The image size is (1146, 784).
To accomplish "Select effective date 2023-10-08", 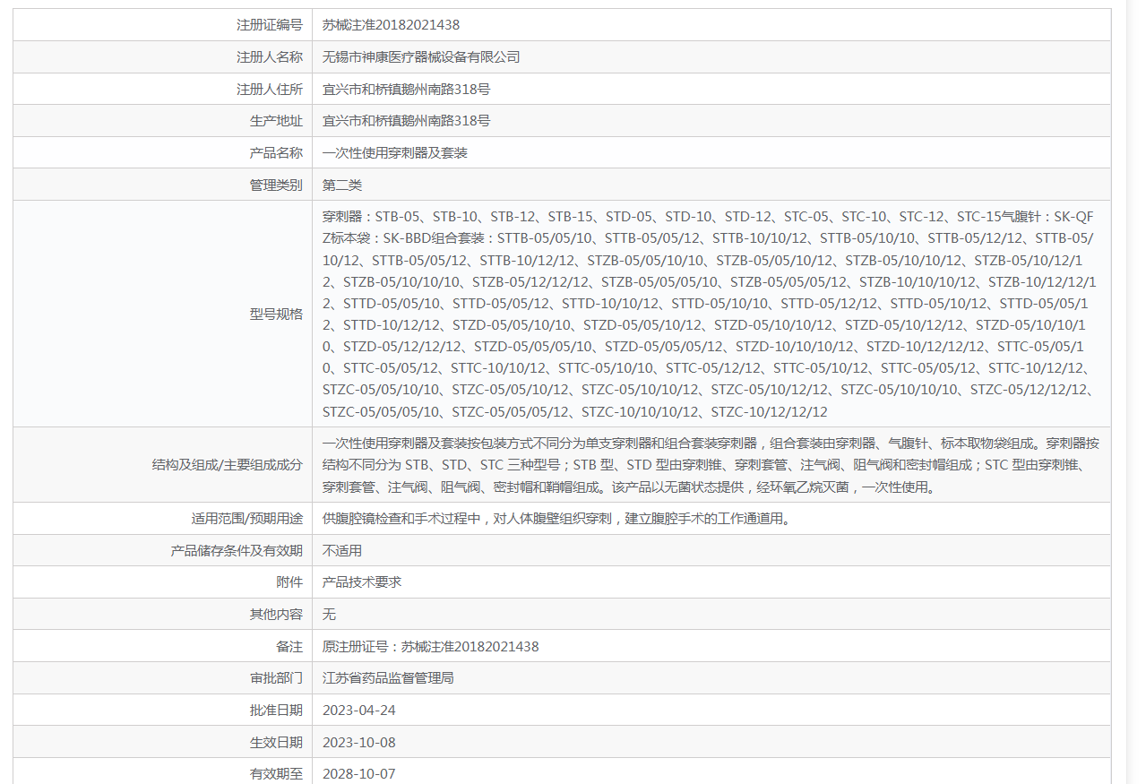I will click(x=359, y=742).
